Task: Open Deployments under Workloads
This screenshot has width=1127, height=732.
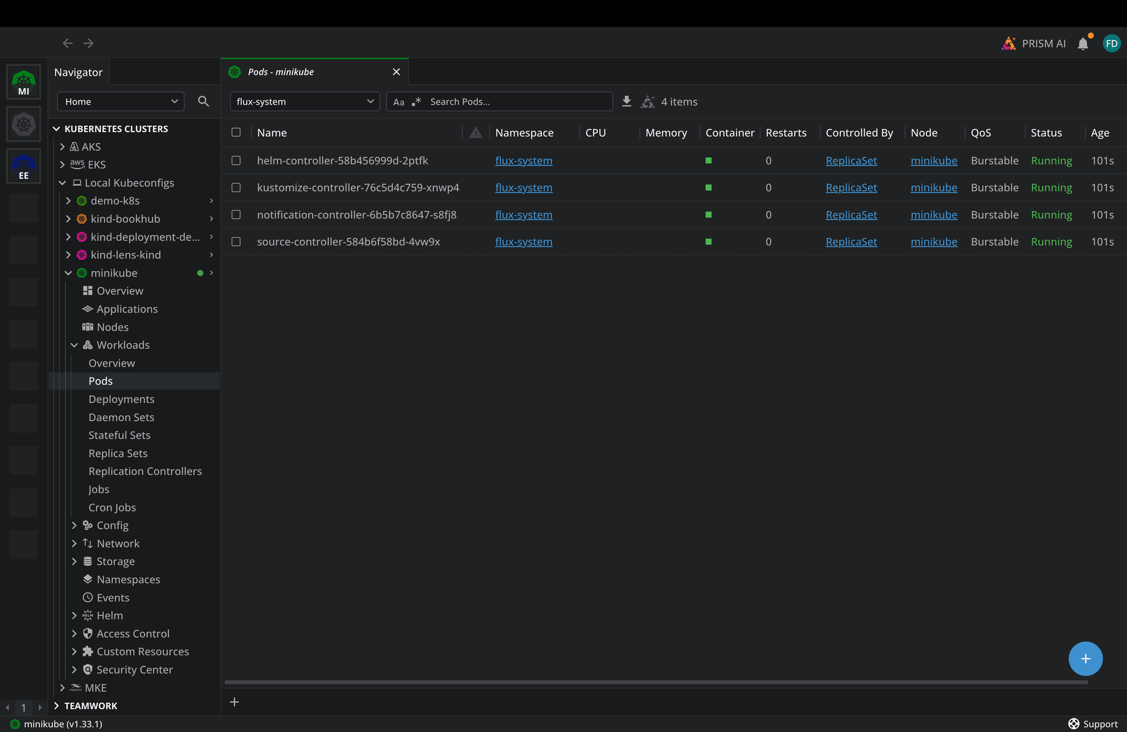Action: [121, 399]
